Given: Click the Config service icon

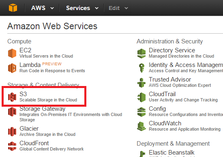Looking at the screenshot, I should pyautogui.click(x=142, y=112).
